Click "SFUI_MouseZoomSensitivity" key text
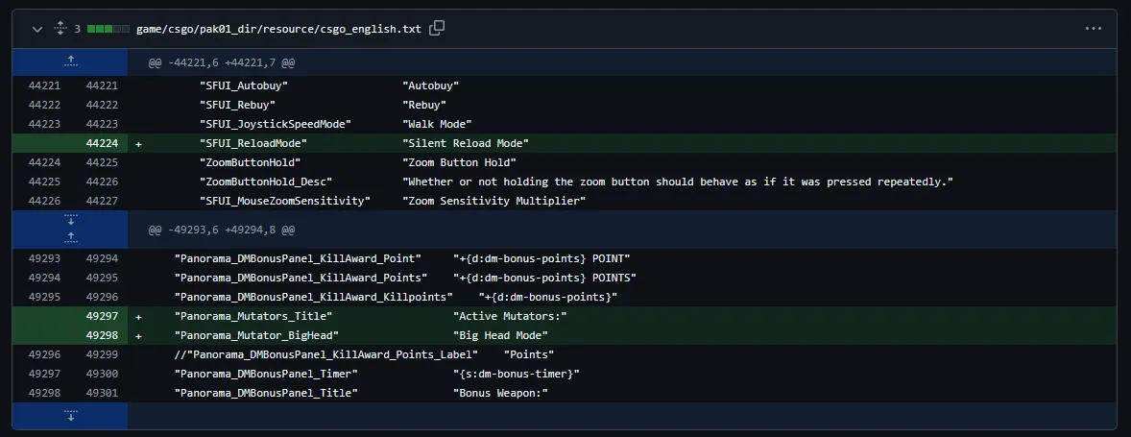The height and width of the screenshot is (437, 1131). [285, 201]
